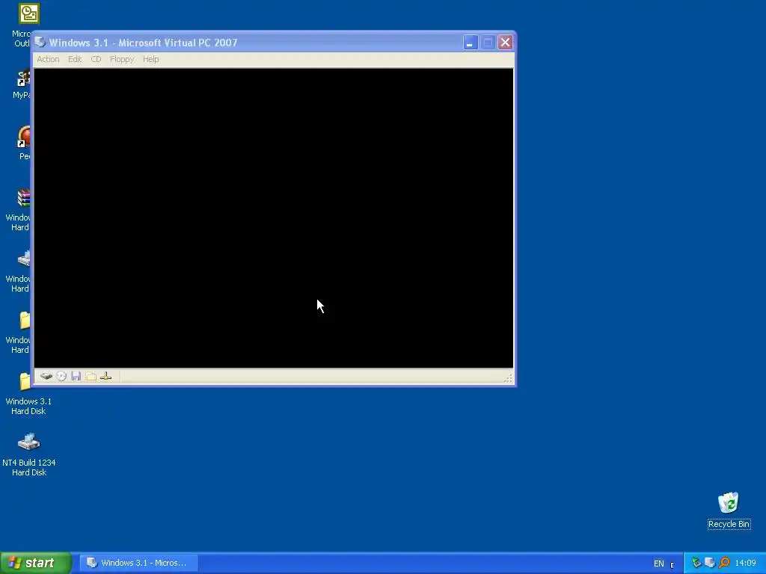Screen dimensions: 766x574
Task: Open the CD menu
Action: click(x=96, y=59)
